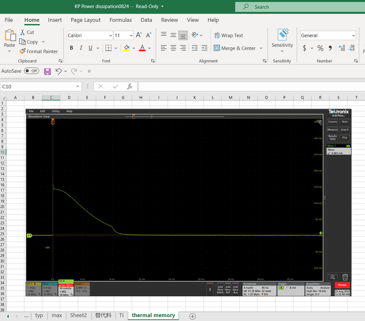Screen dimensions: 365x321
Task: Increase indent
Action: [204, 48]
